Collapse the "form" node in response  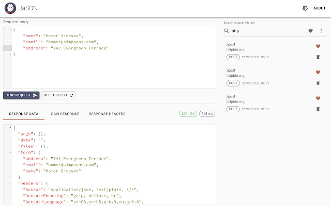click(x=10, y=152)
